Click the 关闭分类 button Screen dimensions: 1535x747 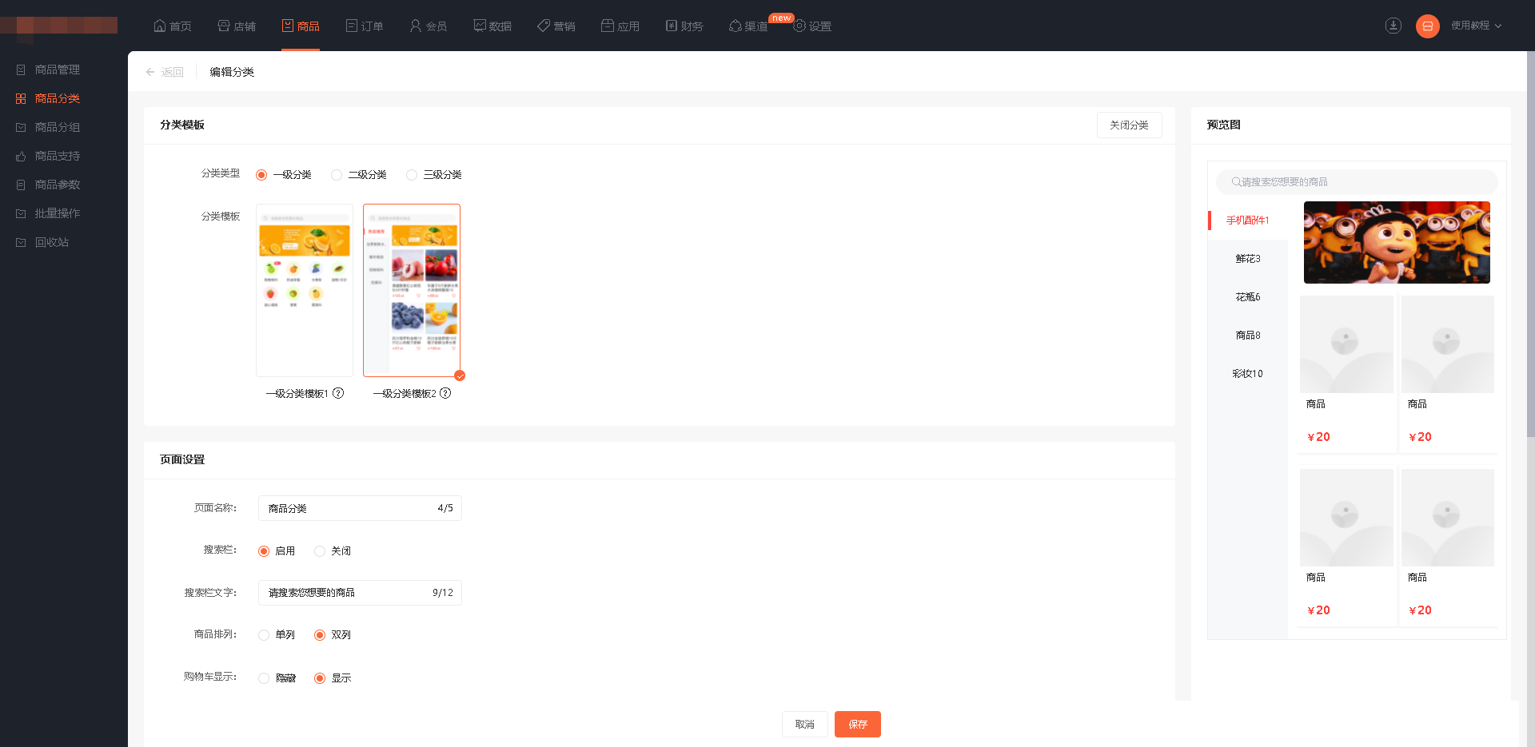tap(1129, 125)
